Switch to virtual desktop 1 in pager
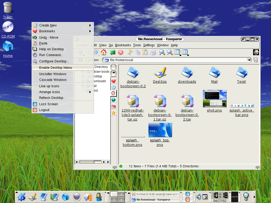The image size is (271, 203). tap(114, 194)
